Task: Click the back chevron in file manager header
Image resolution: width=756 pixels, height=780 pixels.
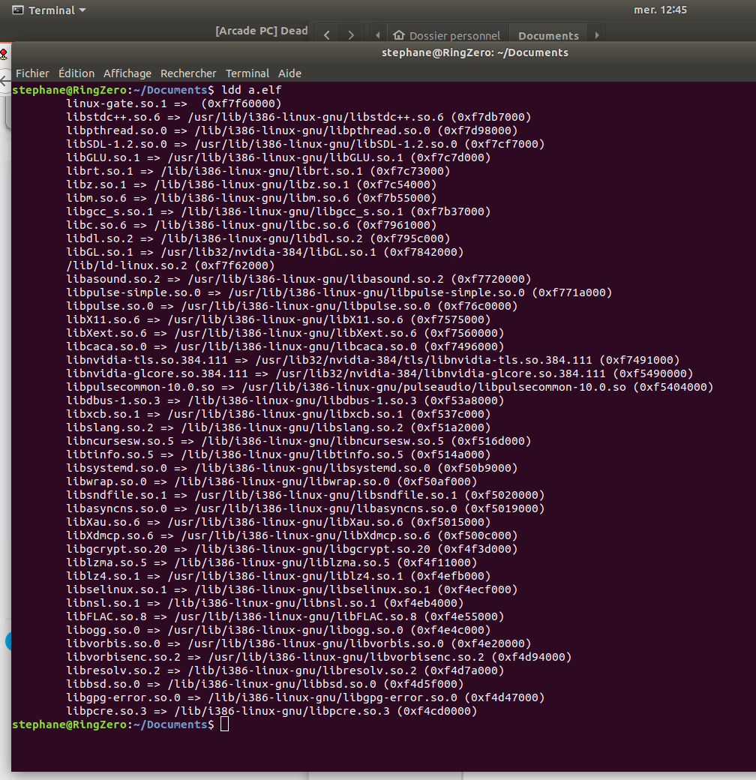Action: pos(327,35)
